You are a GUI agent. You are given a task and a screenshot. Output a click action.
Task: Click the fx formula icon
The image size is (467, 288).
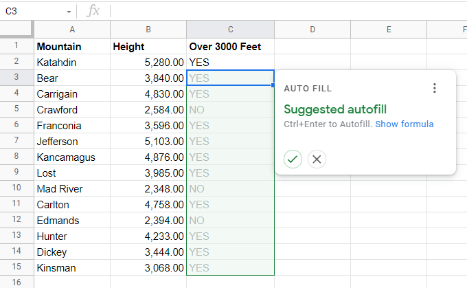[x=93, y=11]
